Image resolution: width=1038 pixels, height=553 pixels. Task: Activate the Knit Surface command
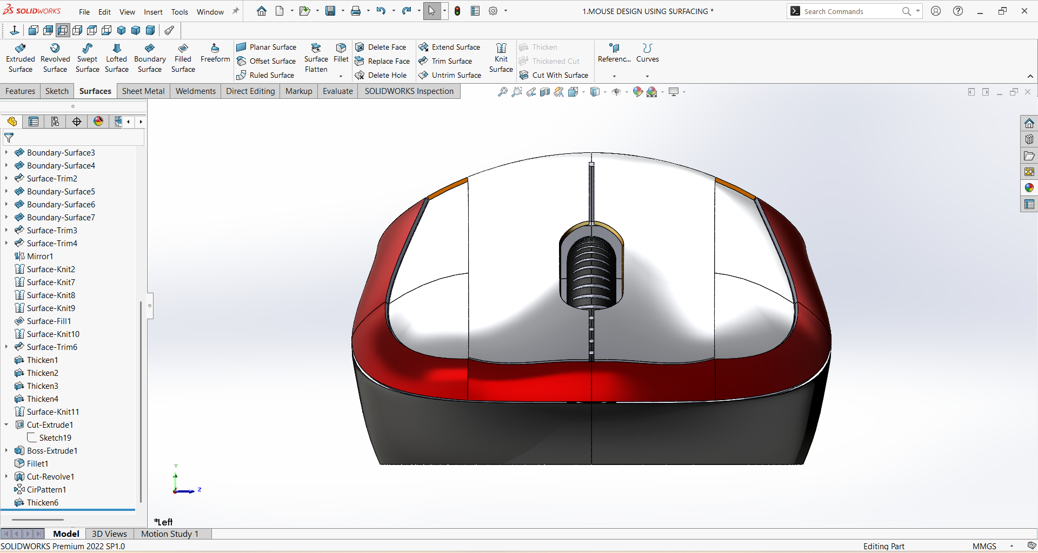[501, 58]
